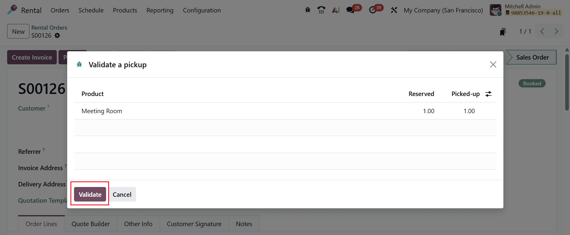Go to next record arrow
Viewport: 570px width, 235px height.
click(x=556, y=31)
